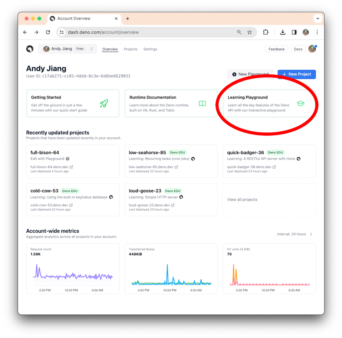Click the user avatar beside Docs
The image size is (342, 338).
click(x=312, y=49)
